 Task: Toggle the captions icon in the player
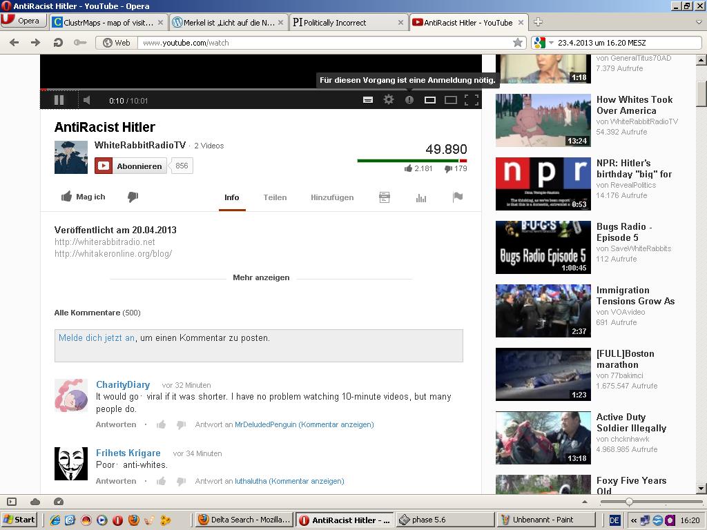tap(368, 100)
